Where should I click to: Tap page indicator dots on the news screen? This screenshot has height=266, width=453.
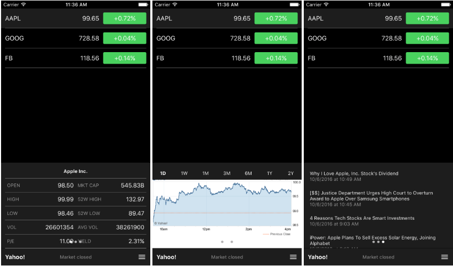378,242
